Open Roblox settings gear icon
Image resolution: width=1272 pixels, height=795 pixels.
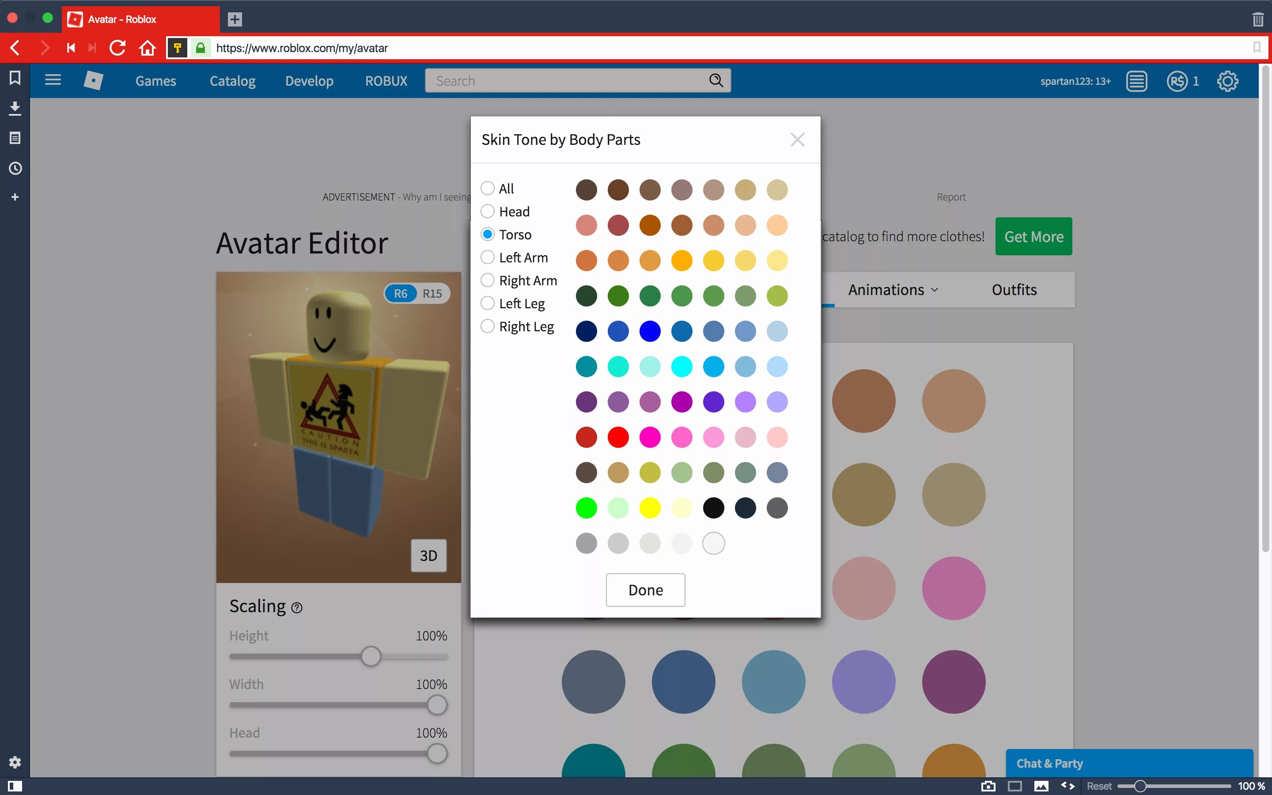pos(1227,82)
